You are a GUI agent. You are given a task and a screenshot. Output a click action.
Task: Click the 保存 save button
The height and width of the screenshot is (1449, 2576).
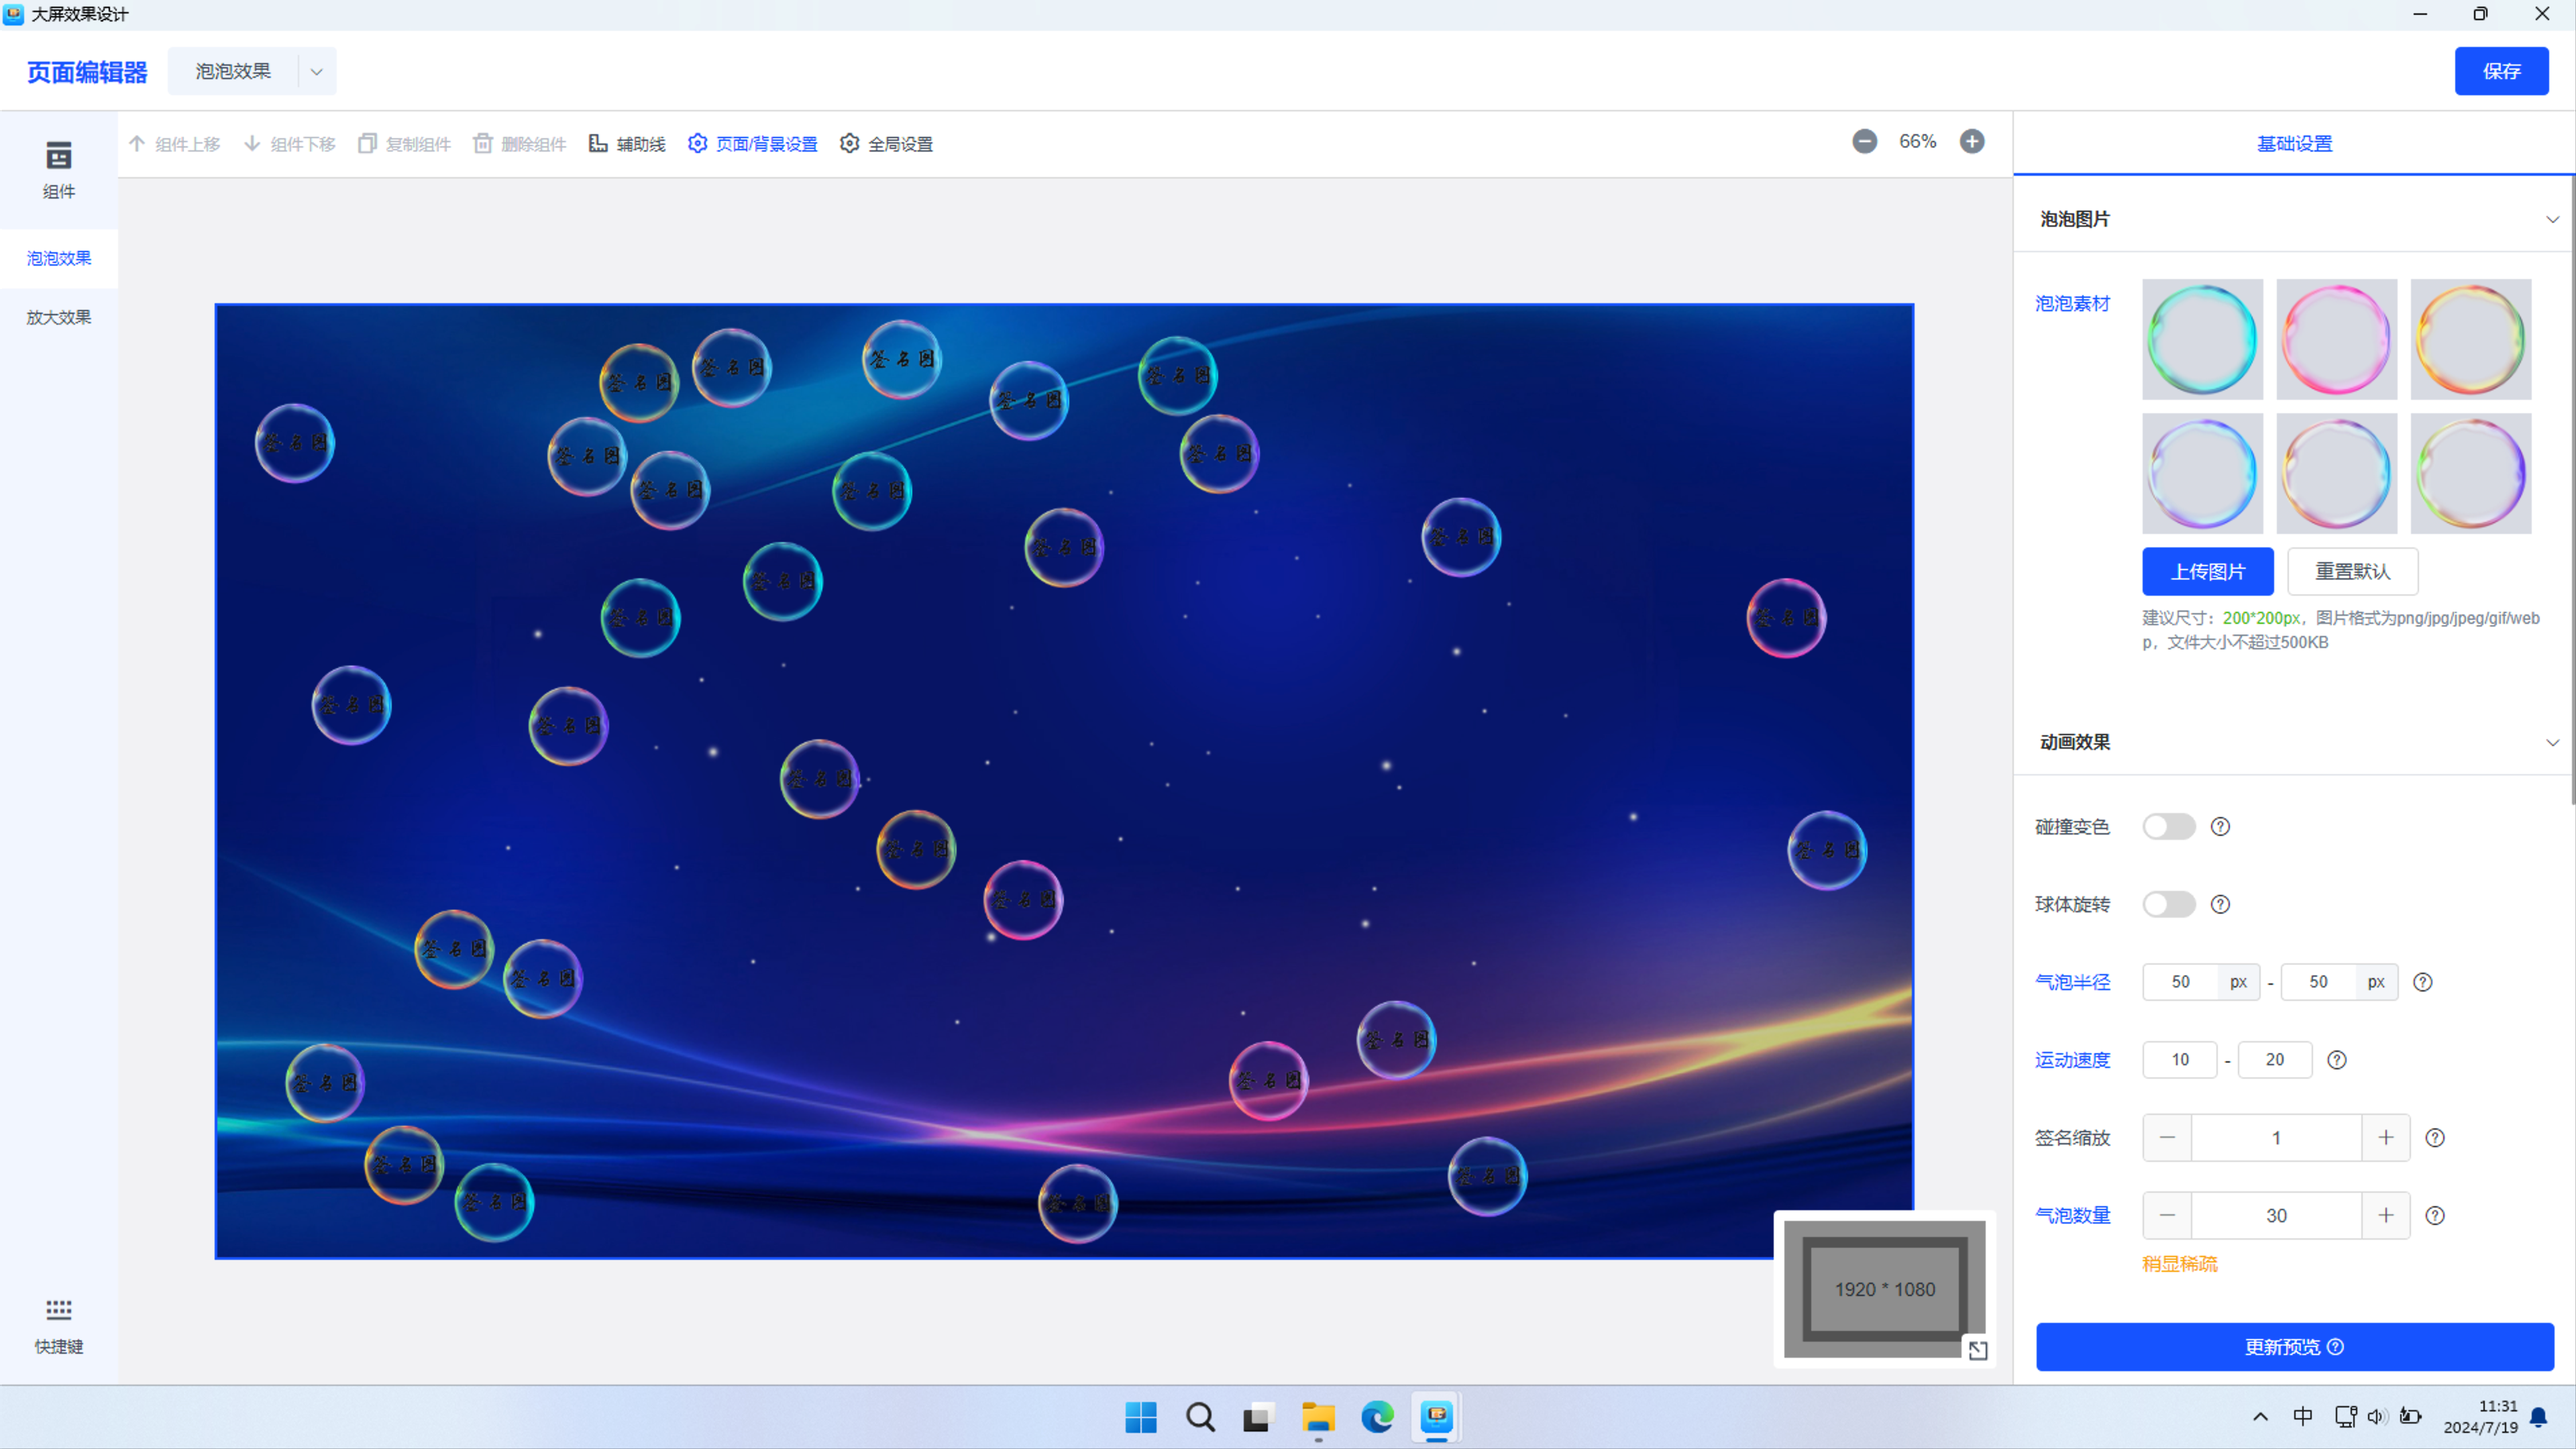click(2500, 72)
